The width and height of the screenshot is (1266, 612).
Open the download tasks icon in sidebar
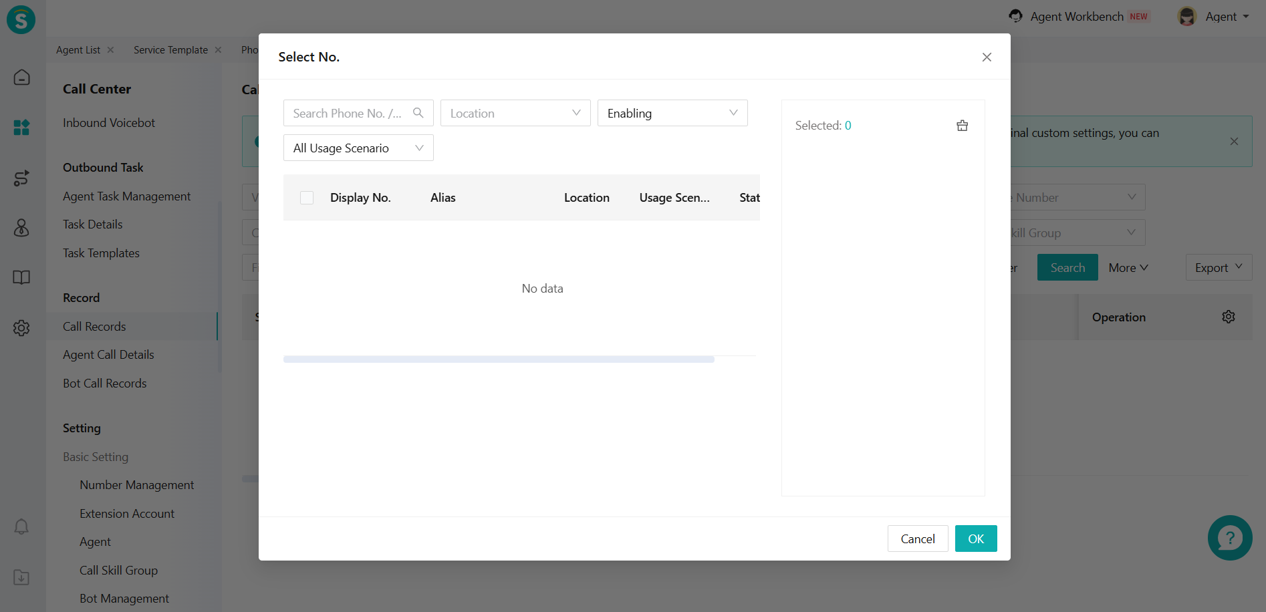21,577
